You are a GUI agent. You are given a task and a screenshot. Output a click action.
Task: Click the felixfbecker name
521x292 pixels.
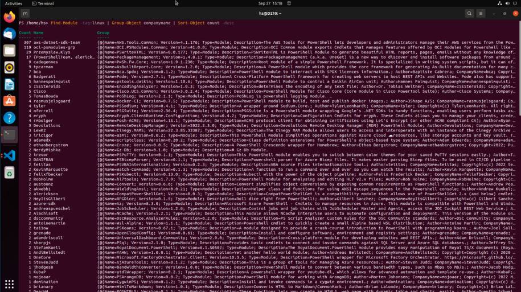click(x=48, y=174)
